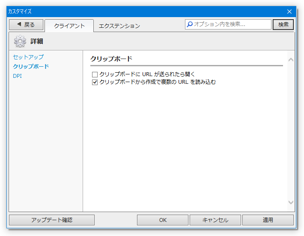Click the 検索 button
Viewport: 304px width, 236px height.
tap(283, 25)
